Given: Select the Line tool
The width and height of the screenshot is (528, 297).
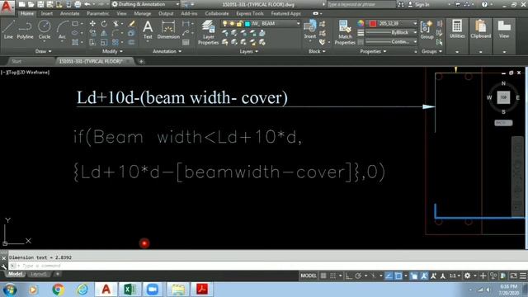Looking at the screenshot, I should click(x=8, y=30).
